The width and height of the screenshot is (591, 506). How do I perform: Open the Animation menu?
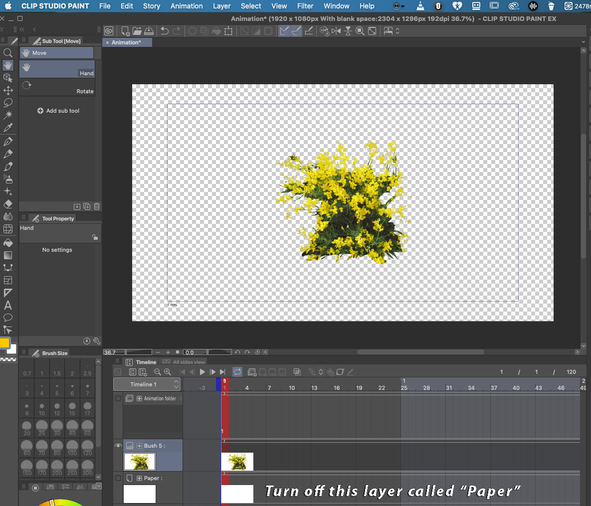pyautogui.click(x=187, y=6)
